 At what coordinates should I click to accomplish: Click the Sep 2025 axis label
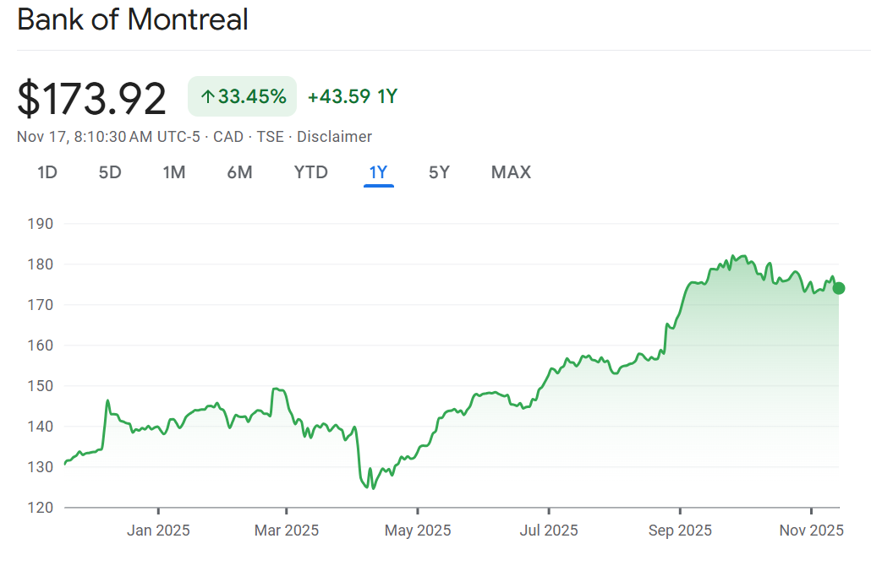pyautogui.click(x=679, y=531)
